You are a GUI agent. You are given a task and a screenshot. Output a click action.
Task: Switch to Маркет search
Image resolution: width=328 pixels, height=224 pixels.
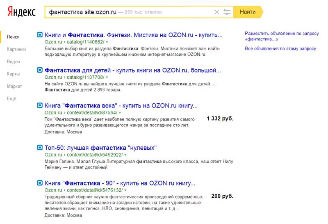tap(14, 86)
